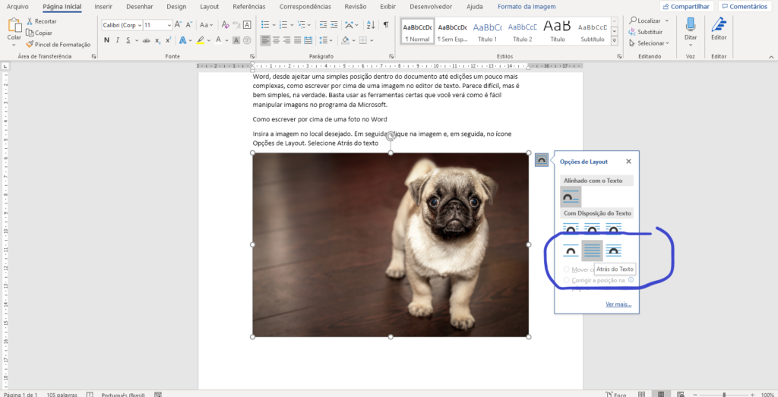Click the Compartilhar button
The width and height of the screenshot is (778, 397).
click(x=687, y=6)
